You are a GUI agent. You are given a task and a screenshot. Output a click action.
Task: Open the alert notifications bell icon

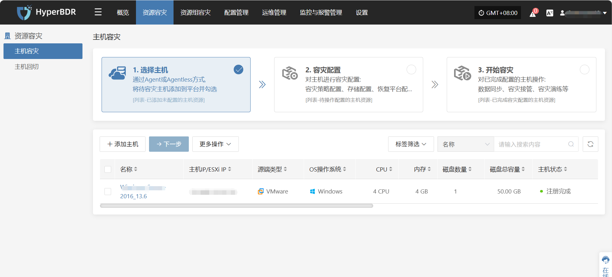coord(533,13)
